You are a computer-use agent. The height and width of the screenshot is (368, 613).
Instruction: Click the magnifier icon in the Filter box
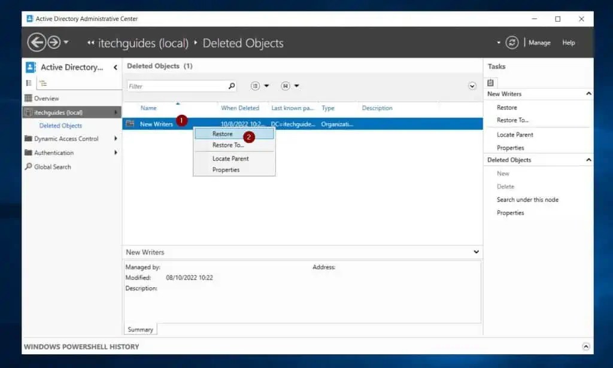coord(231,86)
